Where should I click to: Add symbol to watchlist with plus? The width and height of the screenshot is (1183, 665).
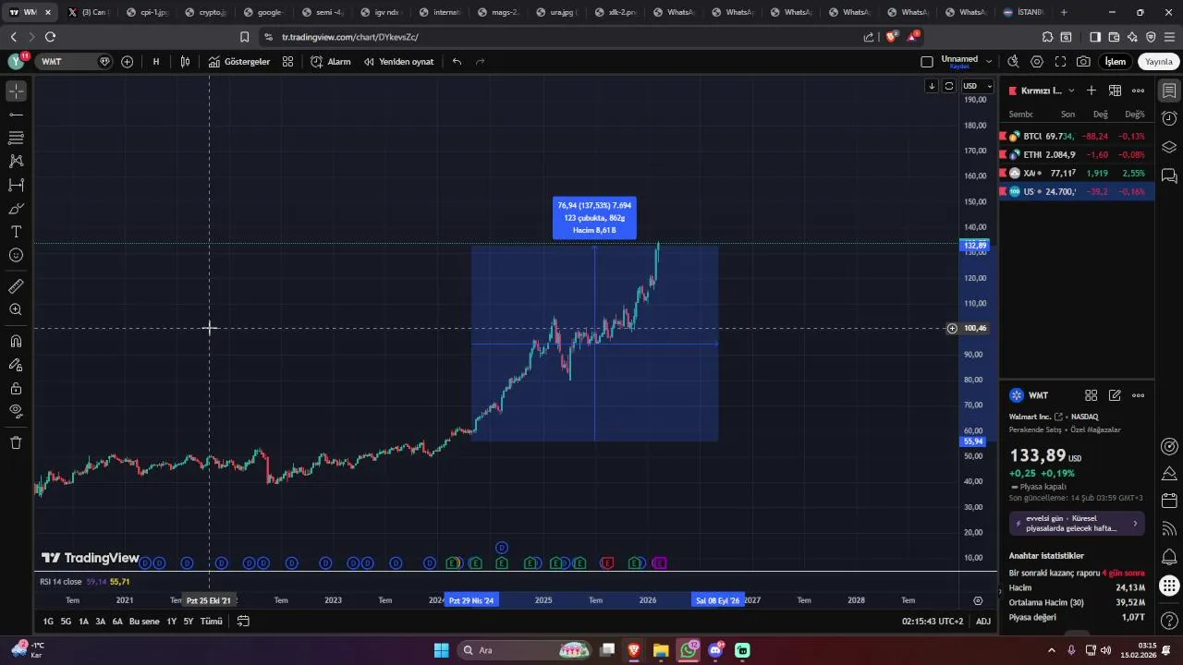tap(1092, 91)
